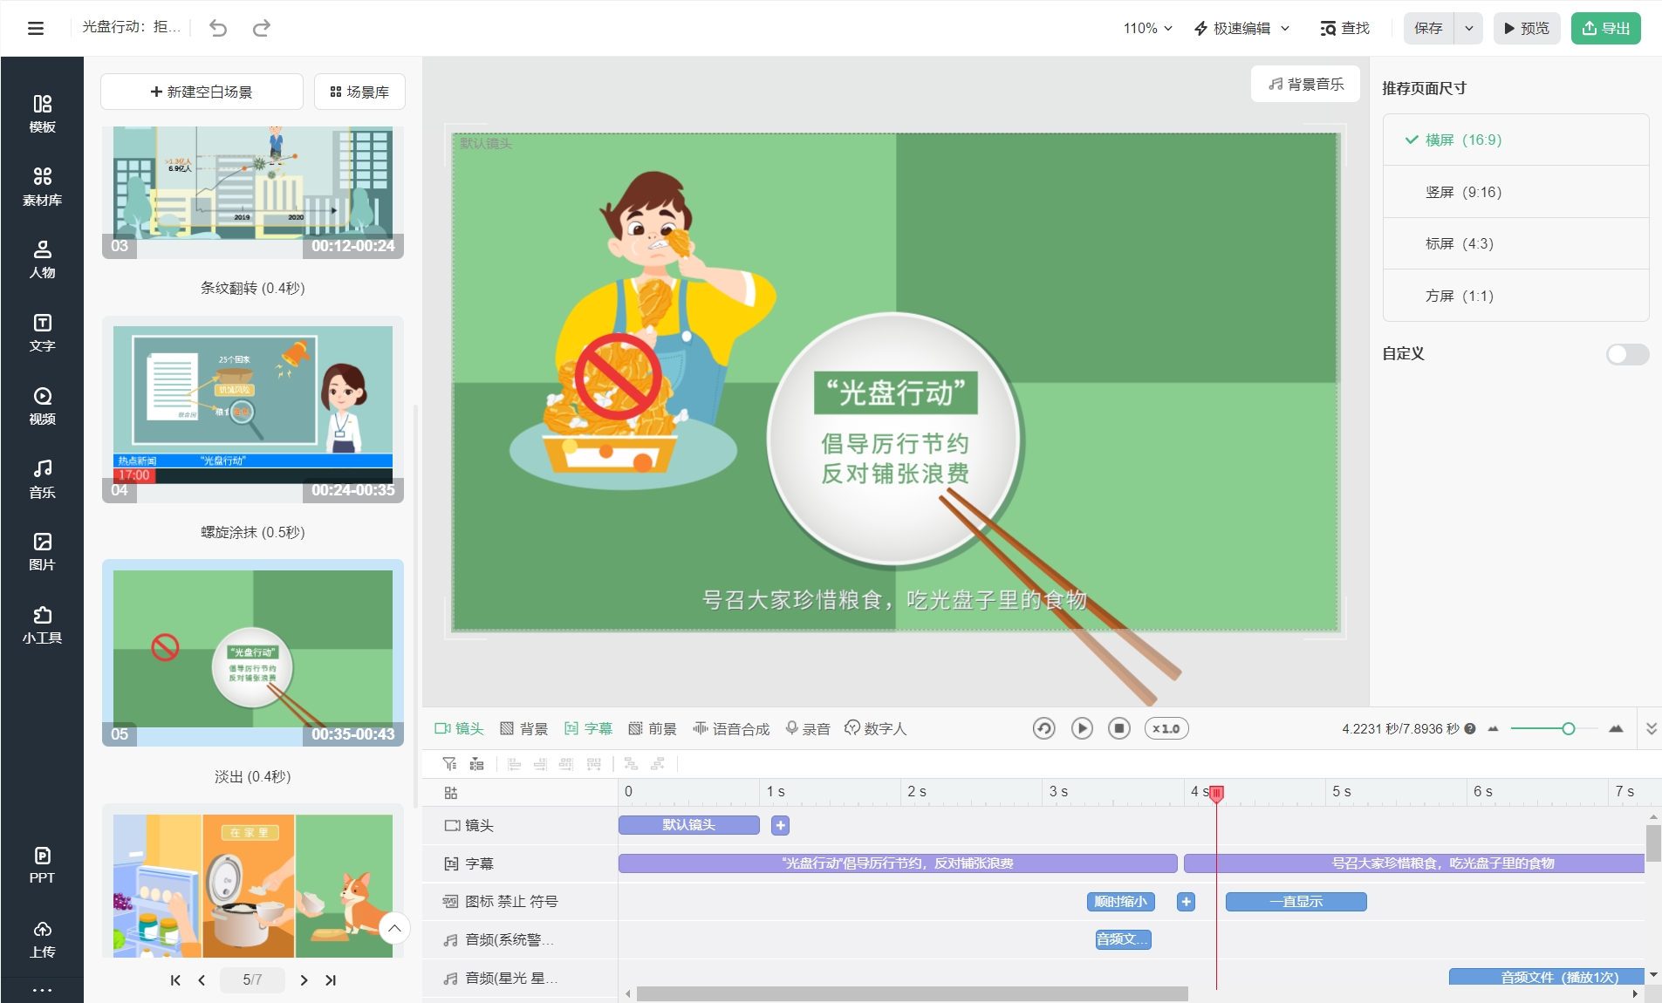Open the 人物 characters panel
1662x1003 pixels.
pos(42,259)
